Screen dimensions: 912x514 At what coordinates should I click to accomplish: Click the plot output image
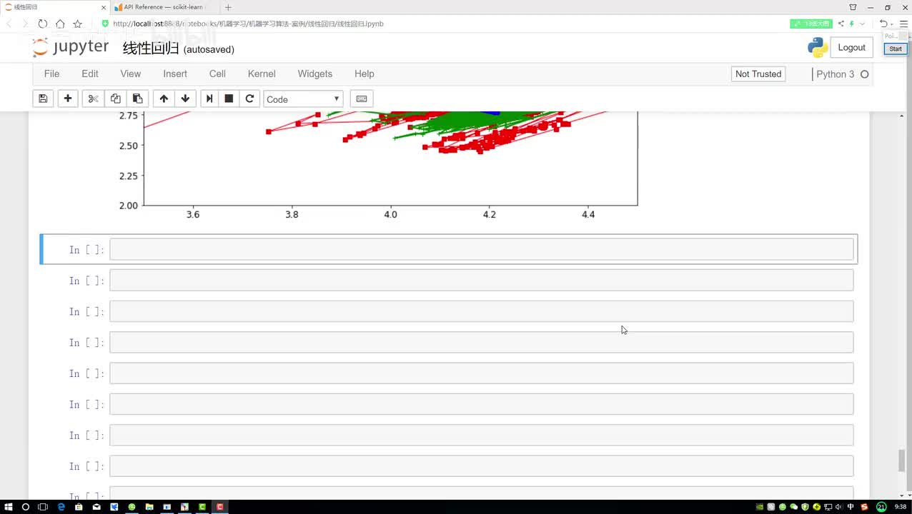tap(379, 166)
